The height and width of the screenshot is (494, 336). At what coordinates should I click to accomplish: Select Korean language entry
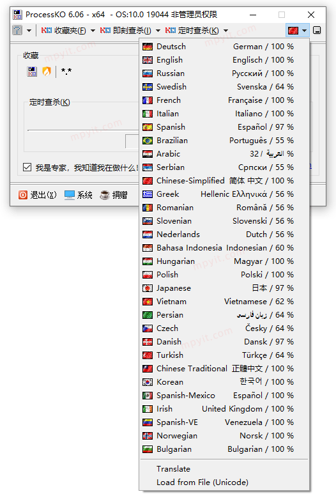click(224, 382)
